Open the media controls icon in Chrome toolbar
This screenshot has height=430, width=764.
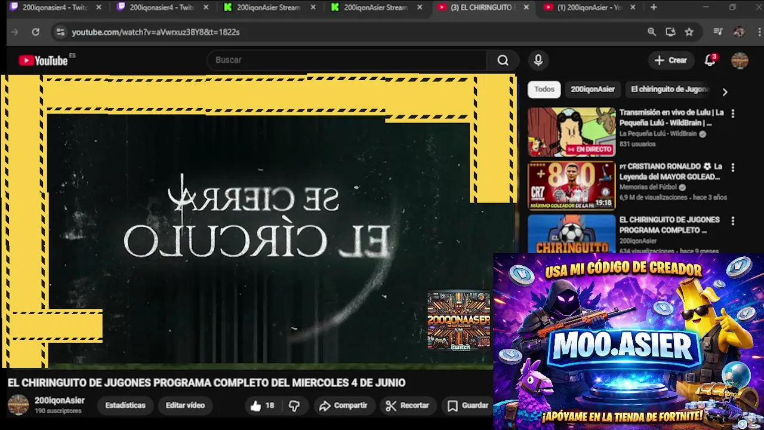pos(718,32)
